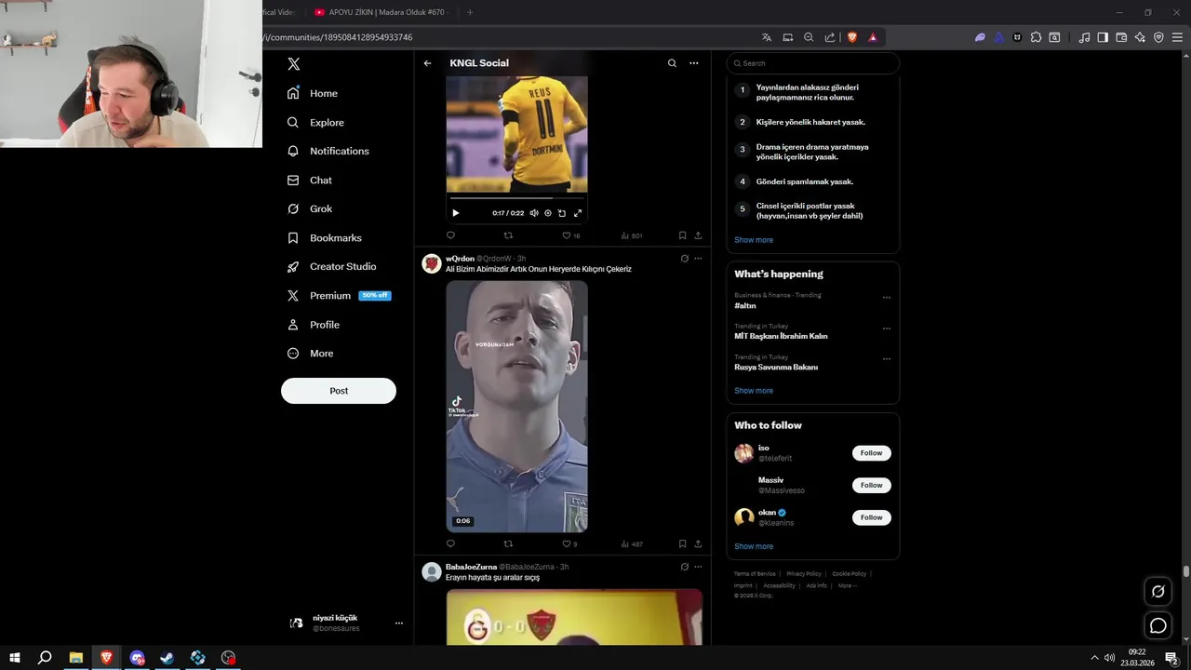This screenshot has height=670, width=1191.
Task: Bookmark wQrdon's post
Action: 682,543
